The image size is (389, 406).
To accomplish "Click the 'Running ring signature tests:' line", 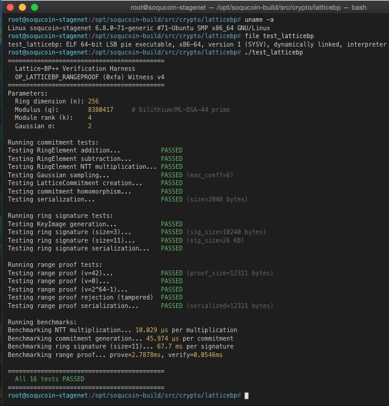I will [60, 215].
